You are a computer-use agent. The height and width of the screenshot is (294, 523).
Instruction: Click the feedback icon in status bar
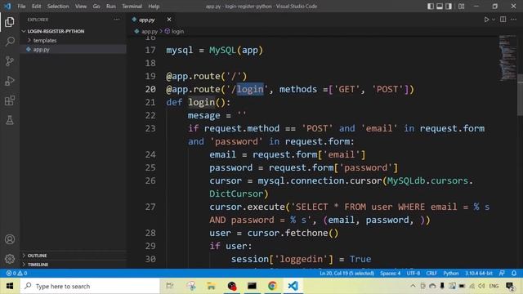[502, 273]
